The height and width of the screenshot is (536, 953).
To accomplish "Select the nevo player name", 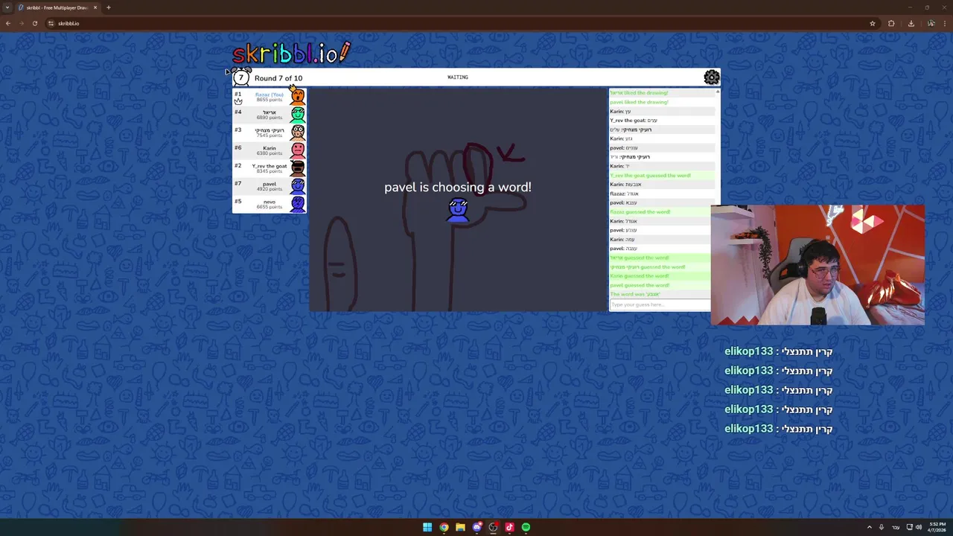I will (x=270, y=202).
